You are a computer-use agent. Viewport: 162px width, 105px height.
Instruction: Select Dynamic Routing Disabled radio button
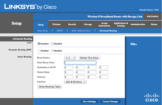click(x=52, y=51)
